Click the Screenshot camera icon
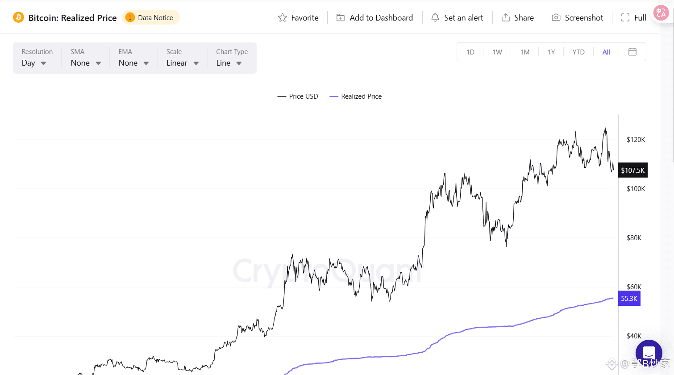The width and height of the screenshot is (674, 375). point(556,18)
